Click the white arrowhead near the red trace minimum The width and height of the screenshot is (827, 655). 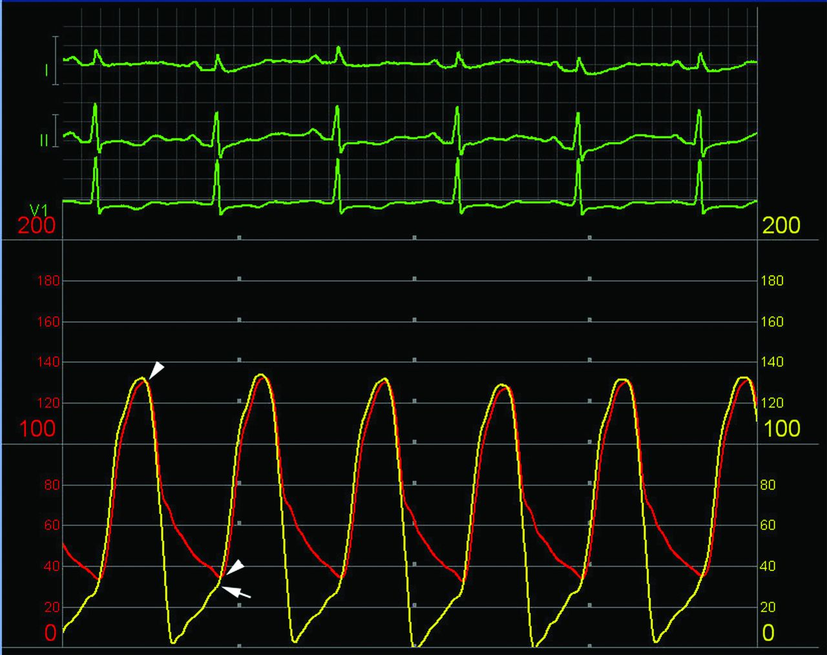pos(236,567)
